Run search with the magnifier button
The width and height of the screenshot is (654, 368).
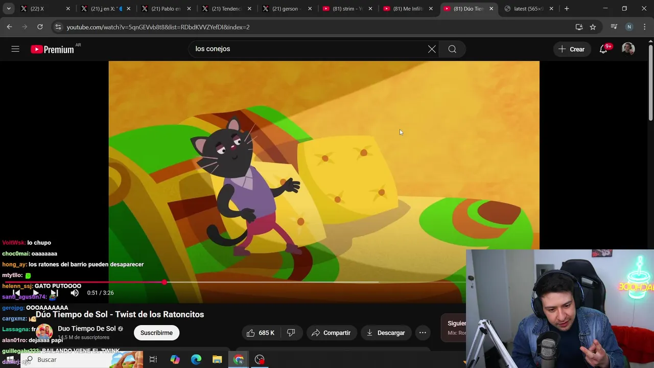pyautogui.click(x=452, y=49)
